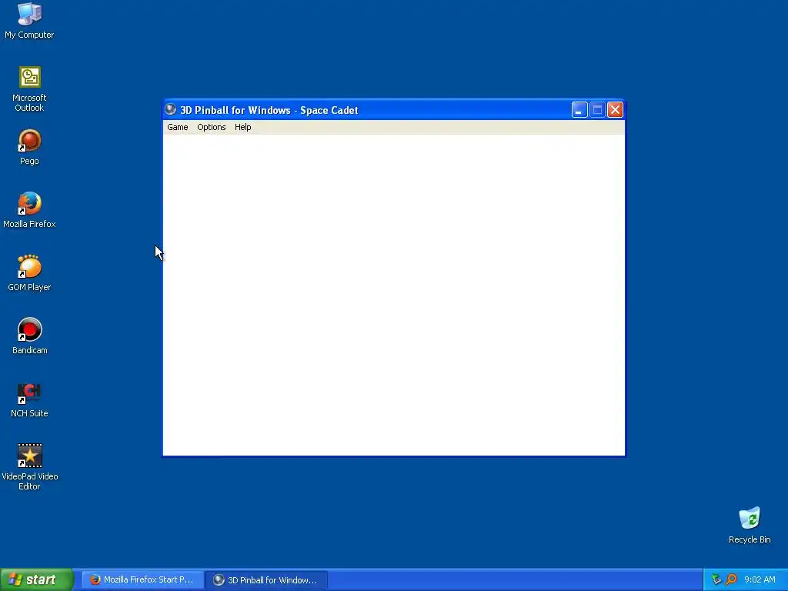Click the orange magnifier tray icon

731,579
